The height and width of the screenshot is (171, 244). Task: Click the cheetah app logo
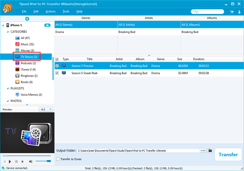click(7, 8)
